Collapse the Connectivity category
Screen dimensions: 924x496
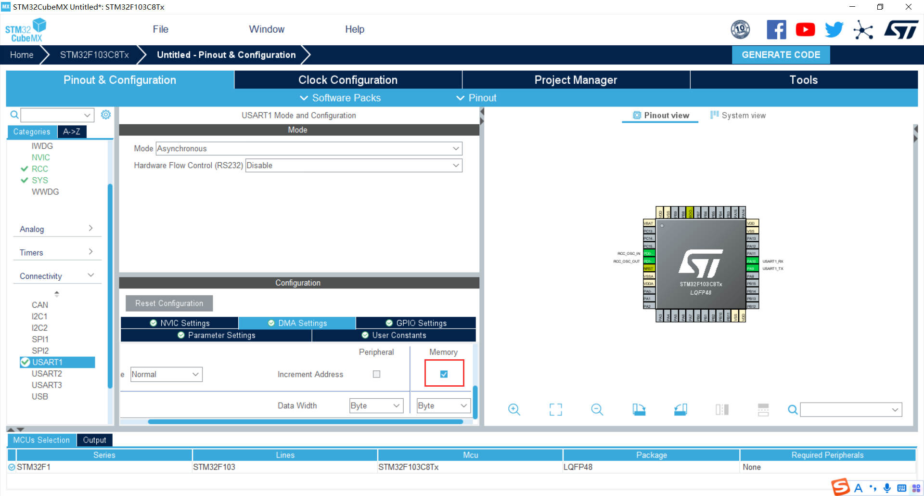point(57,276)
